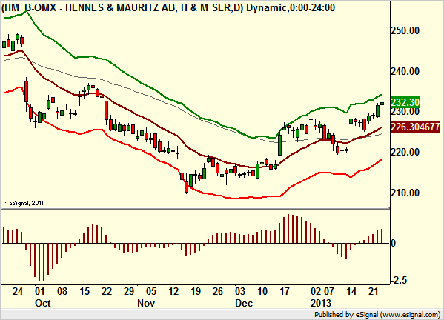
Task: Click the 210.00 price axis label
Action: [x=405, y=193]
